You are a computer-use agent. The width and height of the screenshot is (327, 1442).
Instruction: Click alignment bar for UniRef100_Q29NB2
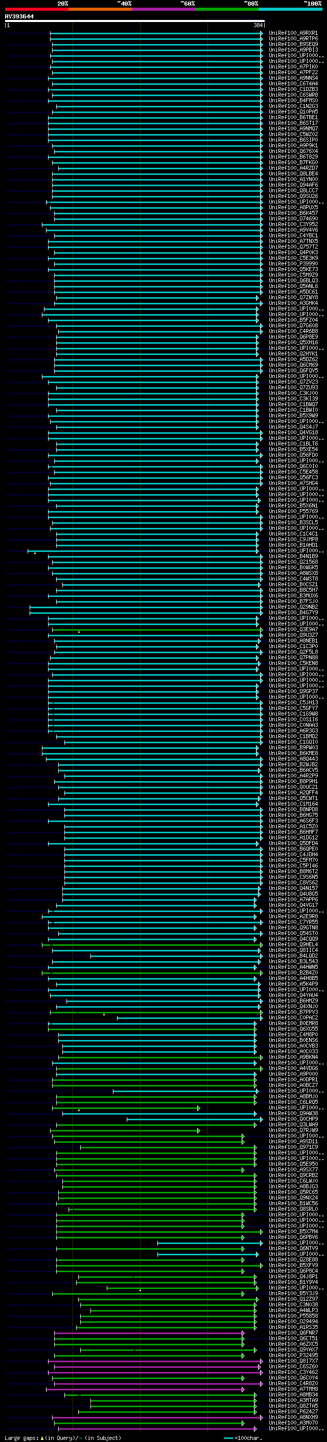click(x=147, y=607)
